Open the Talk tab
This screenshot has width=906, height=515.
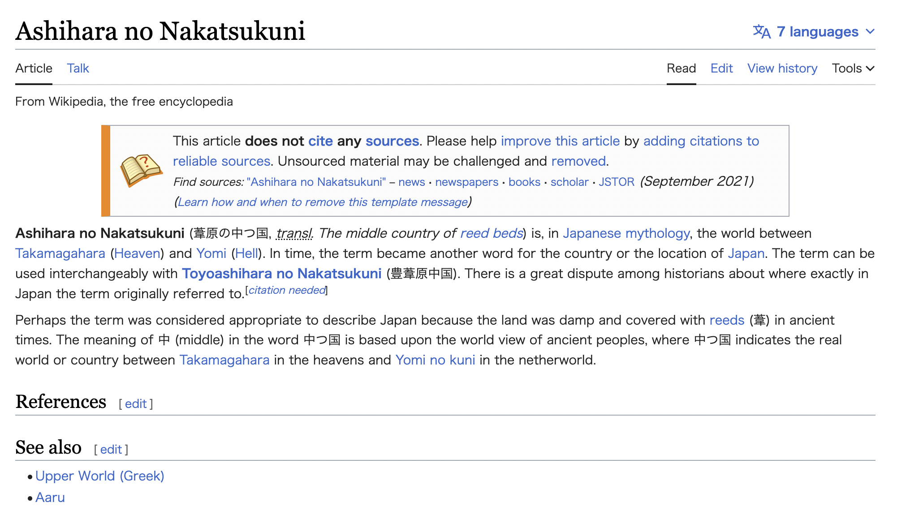[78, 69]
